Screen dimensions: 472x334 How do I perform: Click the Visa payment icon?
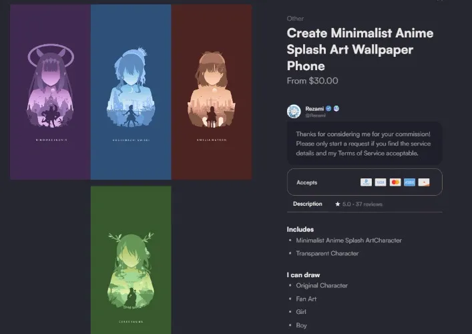[x=381, y=182]
